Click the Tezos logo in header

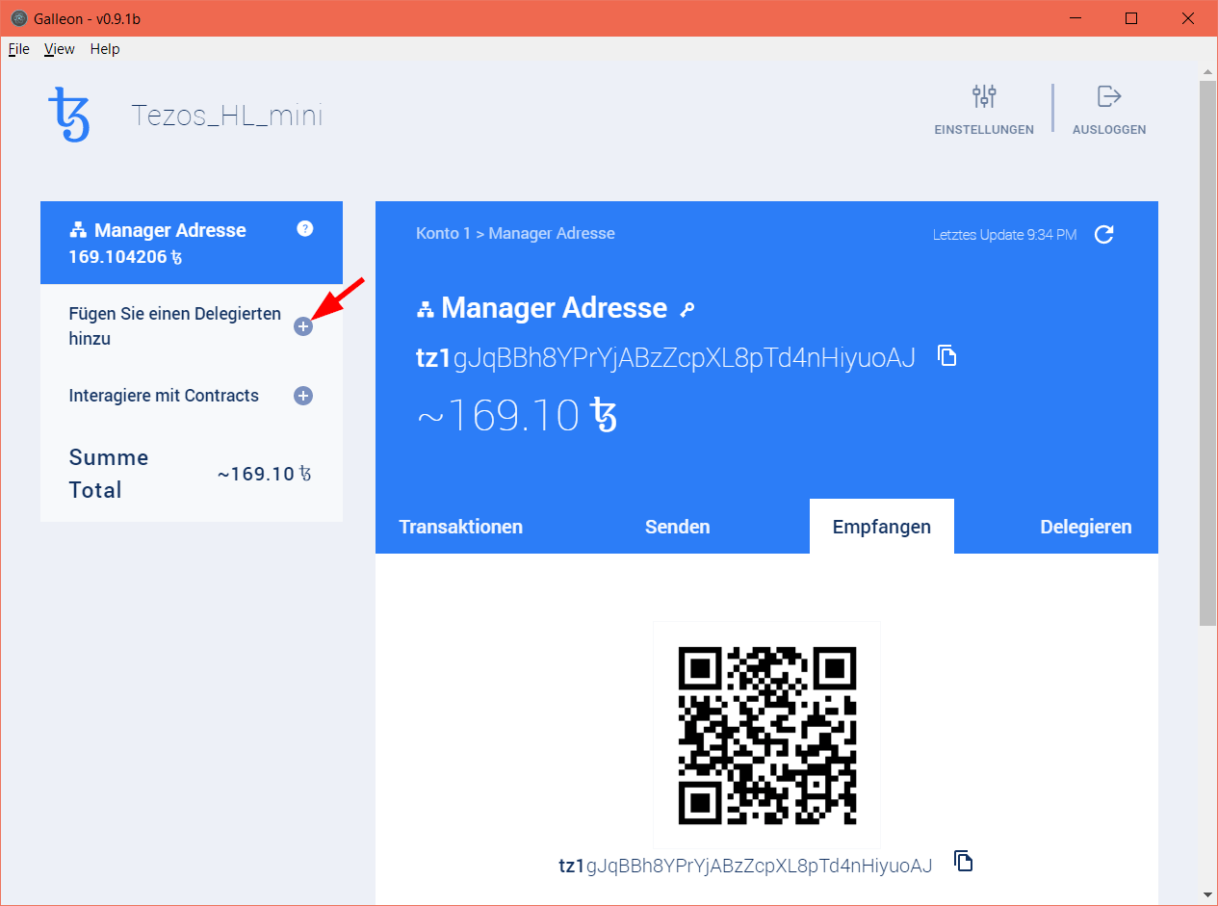69,115
